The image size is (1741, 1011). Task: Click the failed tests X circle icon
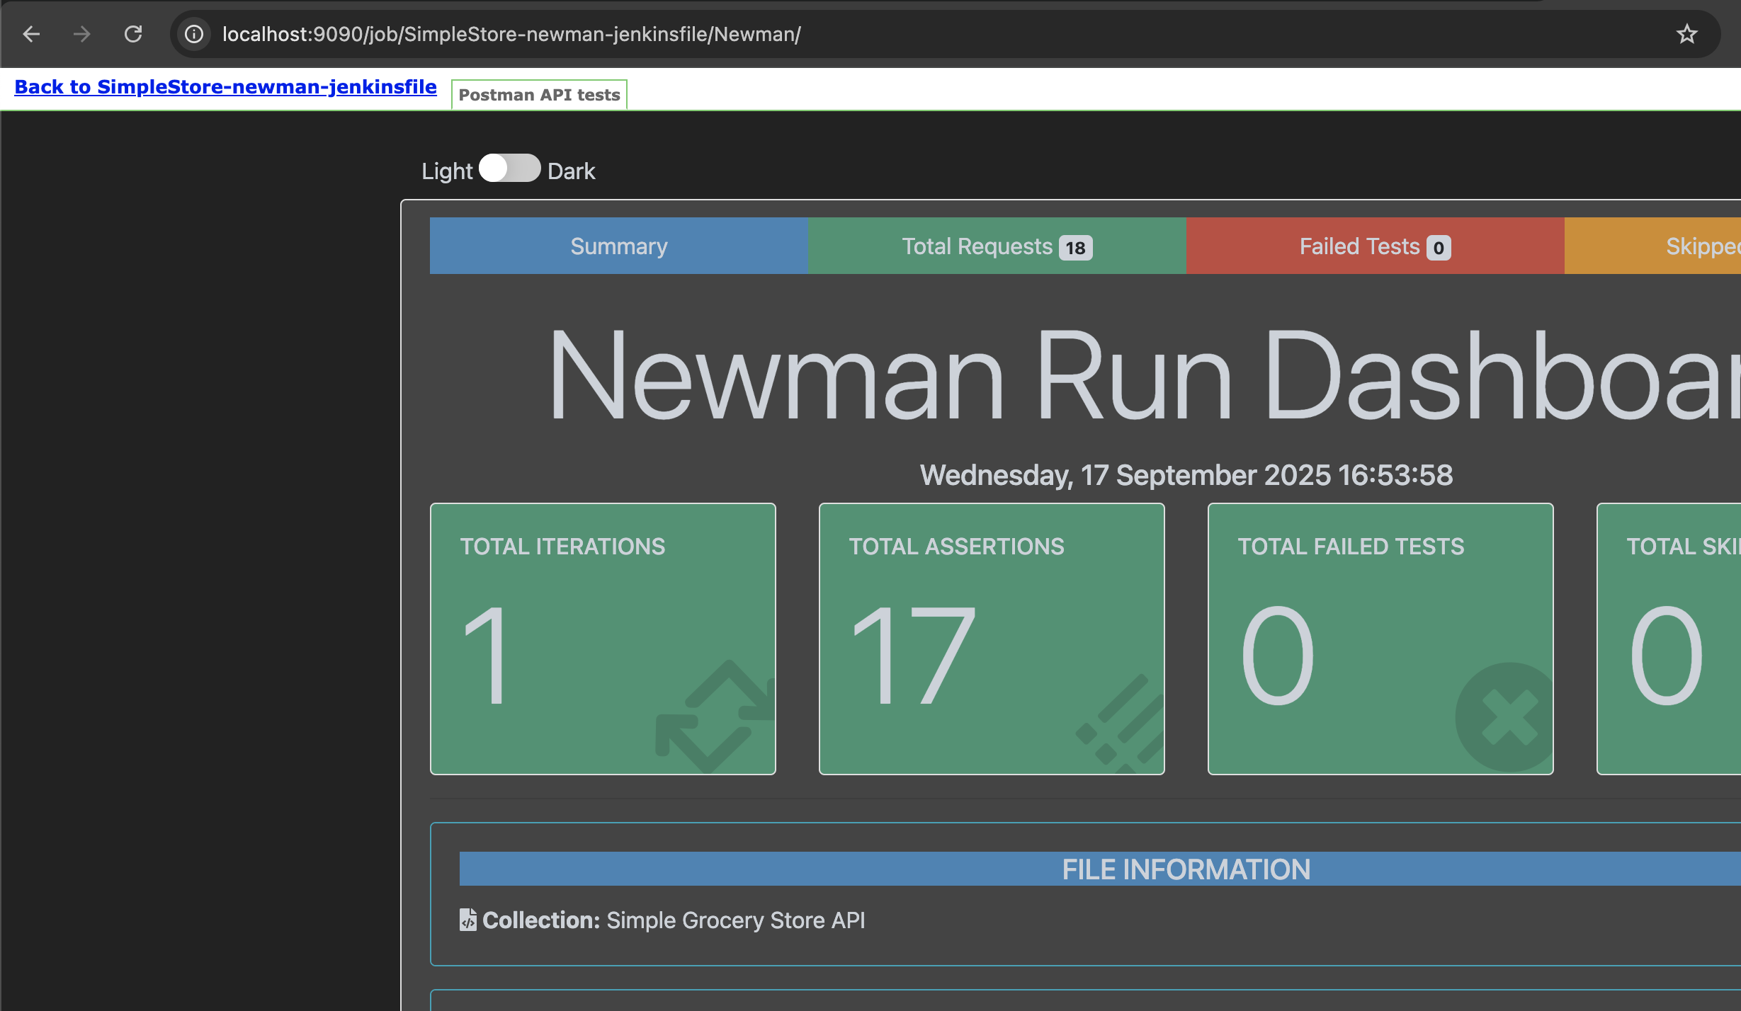point(1504,718)
